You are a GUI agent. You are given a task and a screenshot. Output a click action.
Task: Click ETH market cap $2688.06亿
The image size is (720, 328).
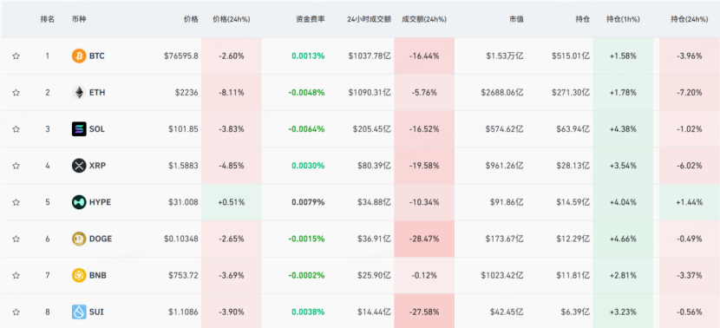[x=502, y=92]
